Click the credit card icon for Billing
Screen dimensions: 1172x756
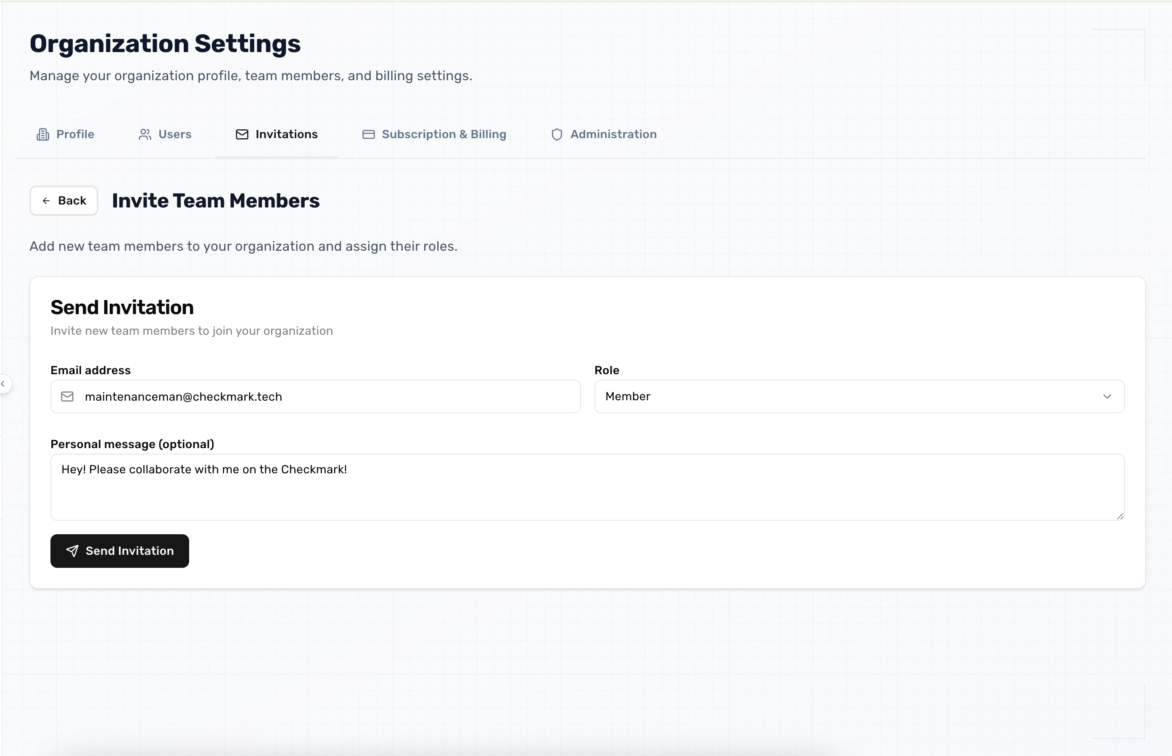point(368,134)
